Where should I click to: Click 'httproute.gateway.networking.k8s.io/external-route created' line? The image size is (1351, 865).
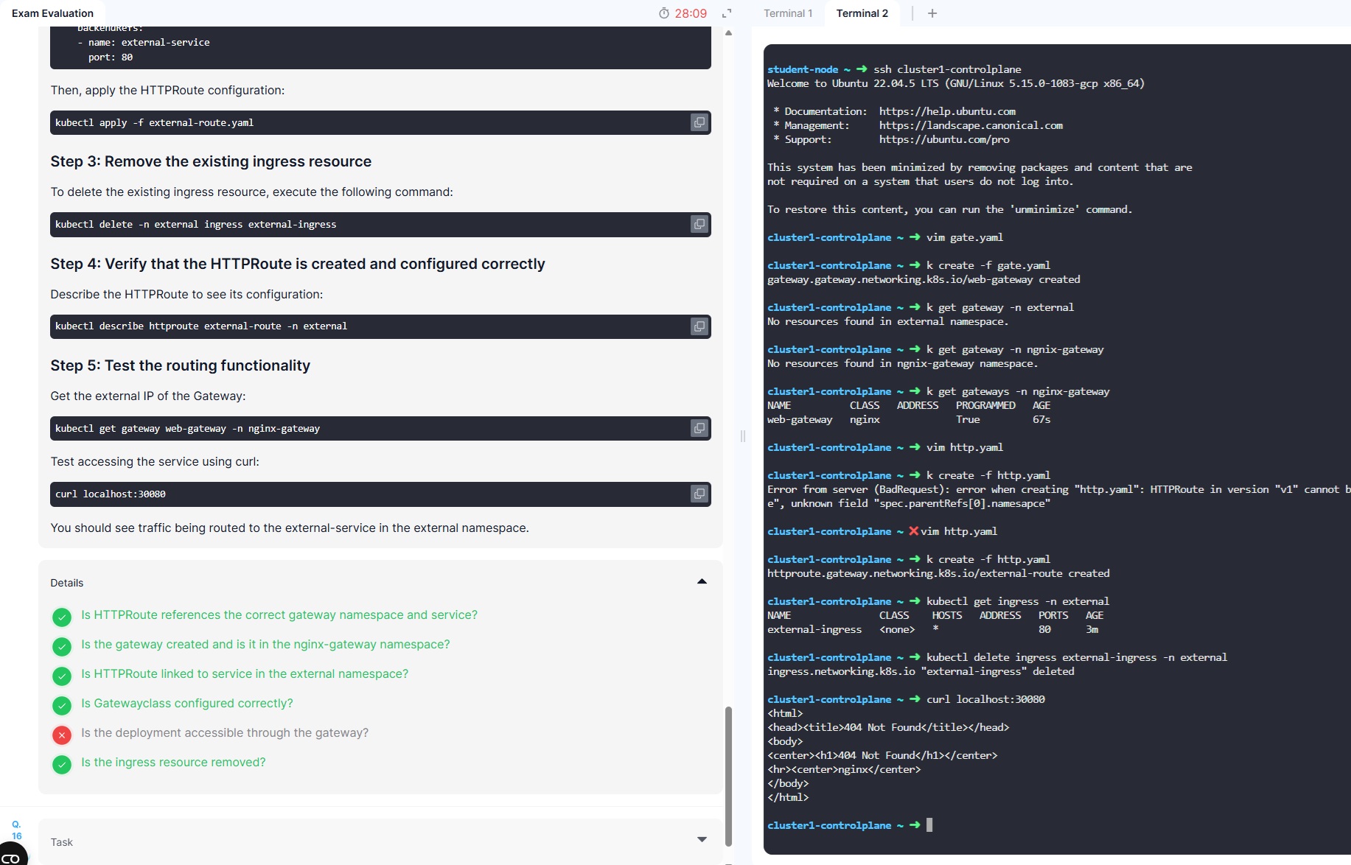[x=938, y=573]
